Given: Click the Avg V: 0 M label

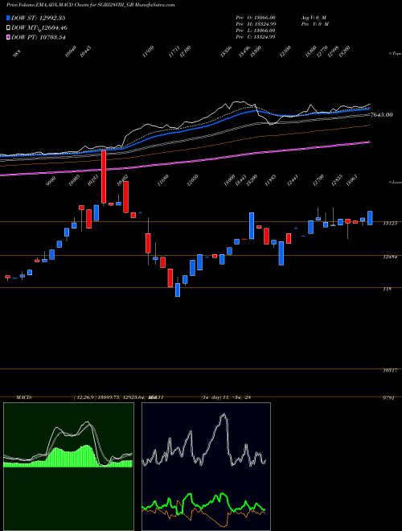Looking at the screenshot, I should 314,18.
